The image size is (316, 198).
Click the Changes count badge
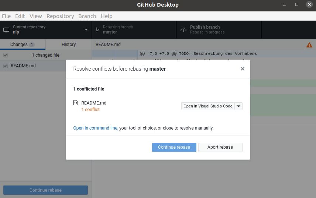click(x=32, y=45)
